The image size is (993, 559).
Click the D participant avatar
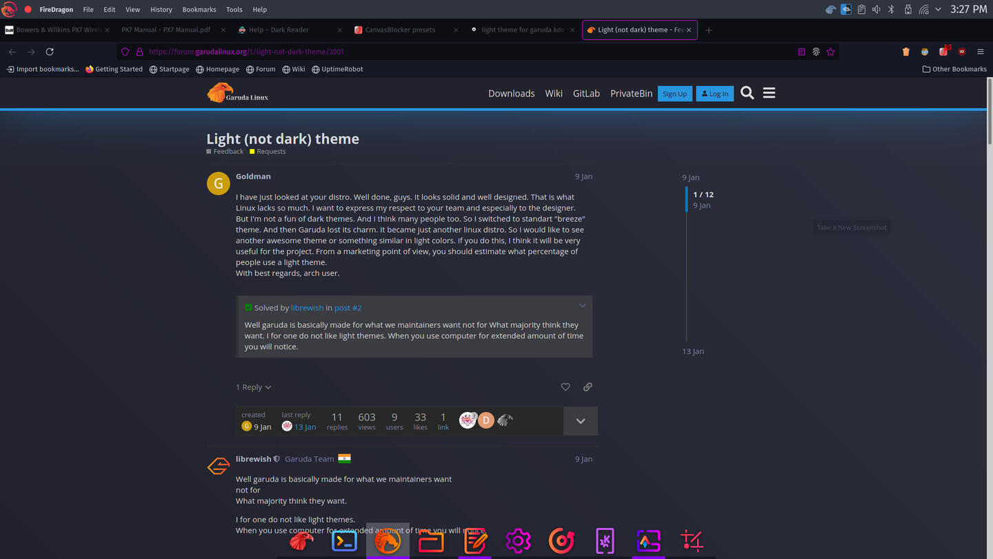coord(486,420)
